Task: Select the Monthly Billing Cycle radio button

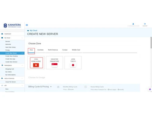Action: 61,87
